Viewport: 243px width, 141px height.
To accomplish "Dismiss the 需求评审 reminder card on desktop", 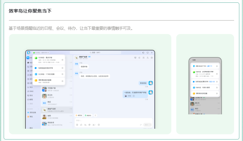I will (x=62, y=60).
